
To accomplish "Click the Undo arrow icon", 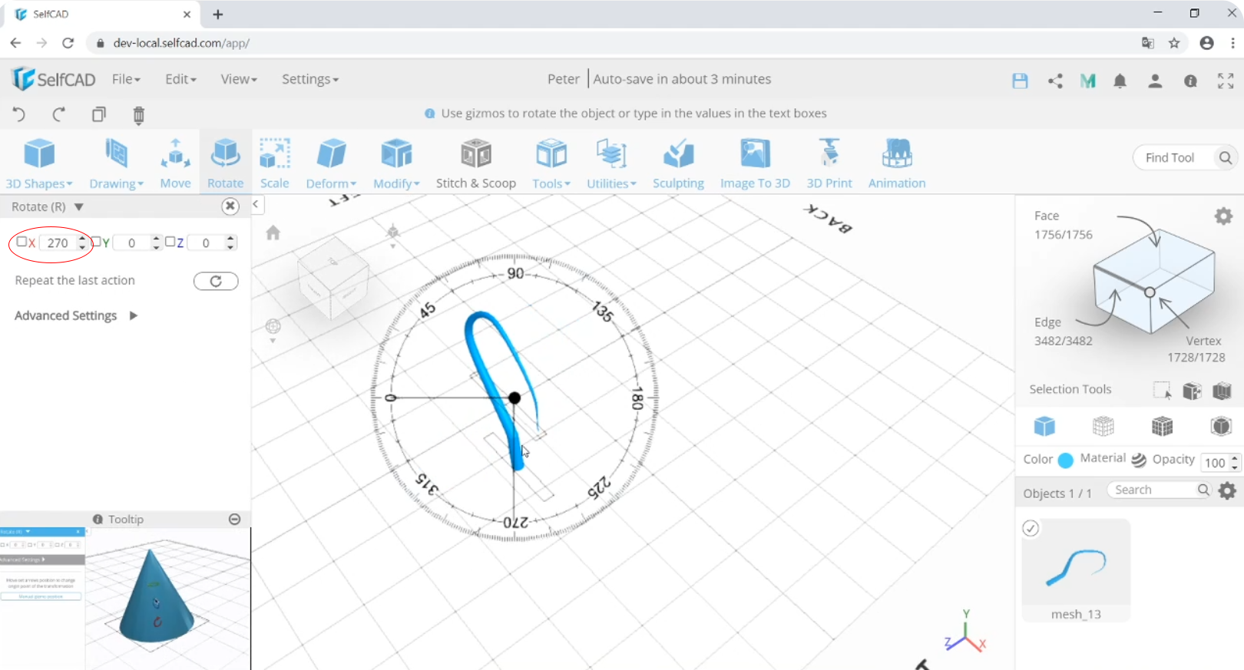I will click(x=19, y=114).
